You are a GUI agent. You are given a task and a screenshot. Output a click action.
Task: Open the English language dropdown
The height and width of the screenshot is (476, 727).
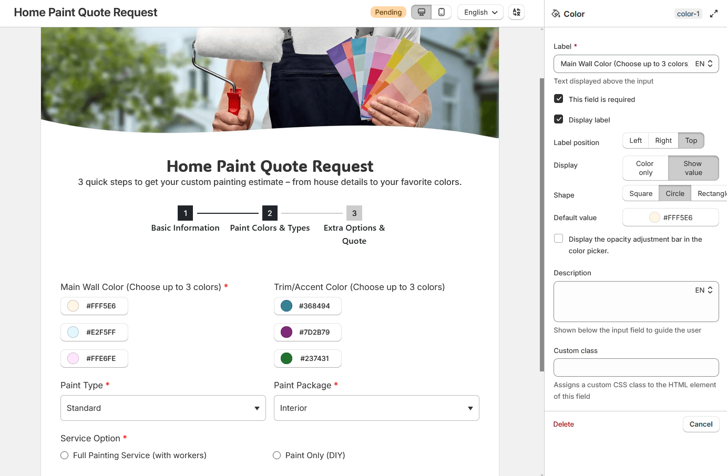pos(480,12)
